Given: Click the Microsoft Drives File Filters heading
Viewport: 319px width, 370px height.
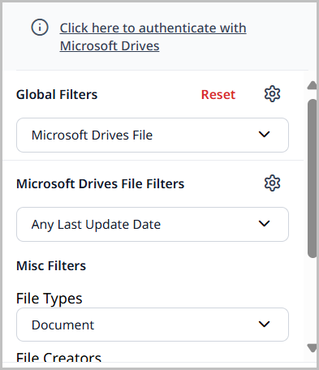Looking at the screenshot, I should pyautogui.click(x=101, y=184).
